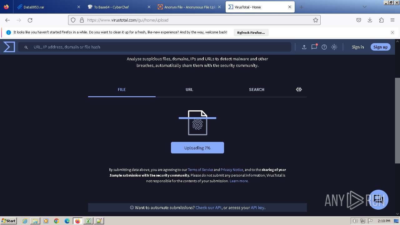Open the API/graph icon beside SEARCH tab

(299, 89)
